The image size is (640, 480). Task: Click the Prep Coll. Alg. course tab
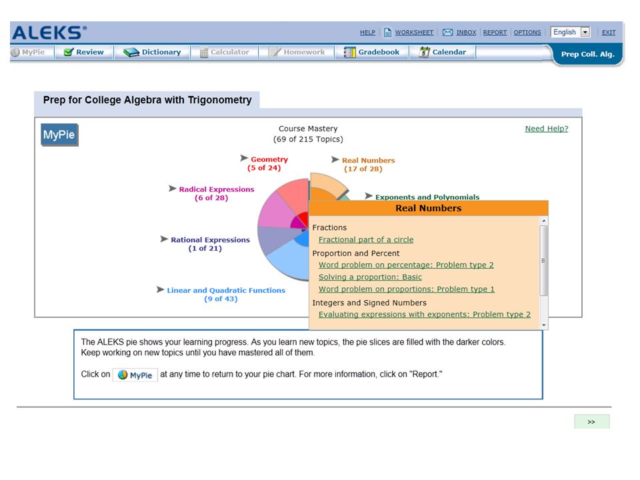[x=587, y=54]
